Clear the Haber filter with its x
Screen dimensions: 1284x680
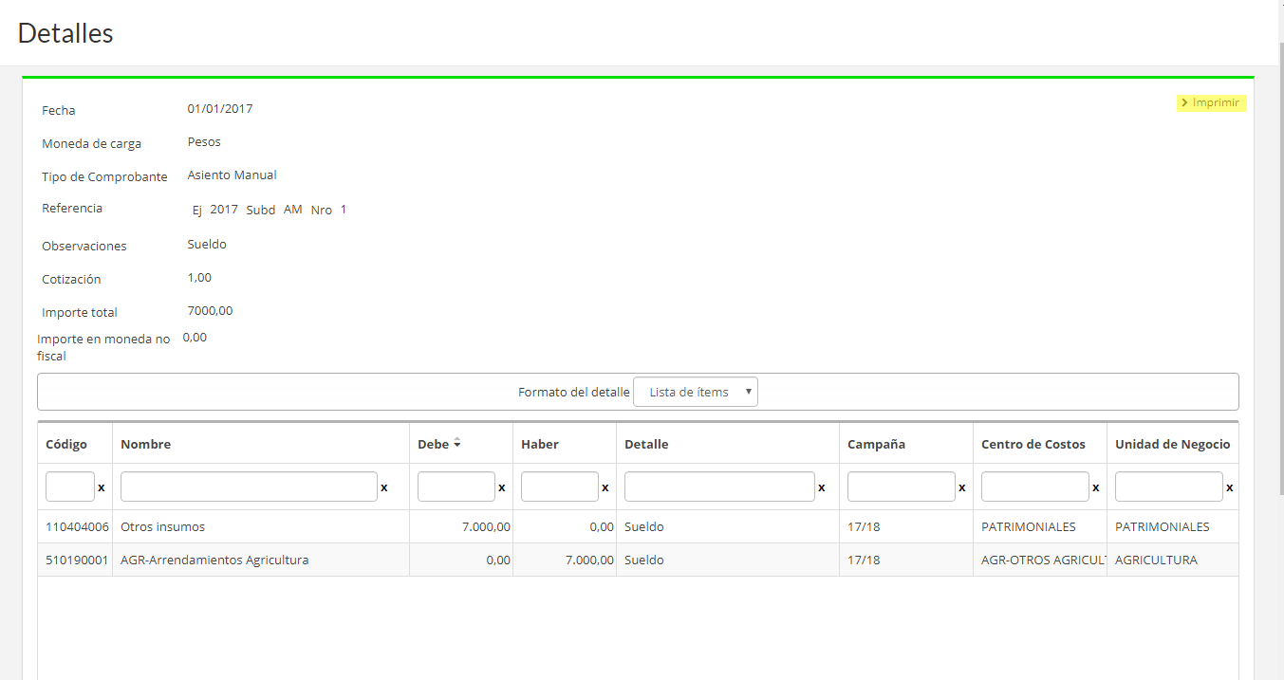pos(605,487)
